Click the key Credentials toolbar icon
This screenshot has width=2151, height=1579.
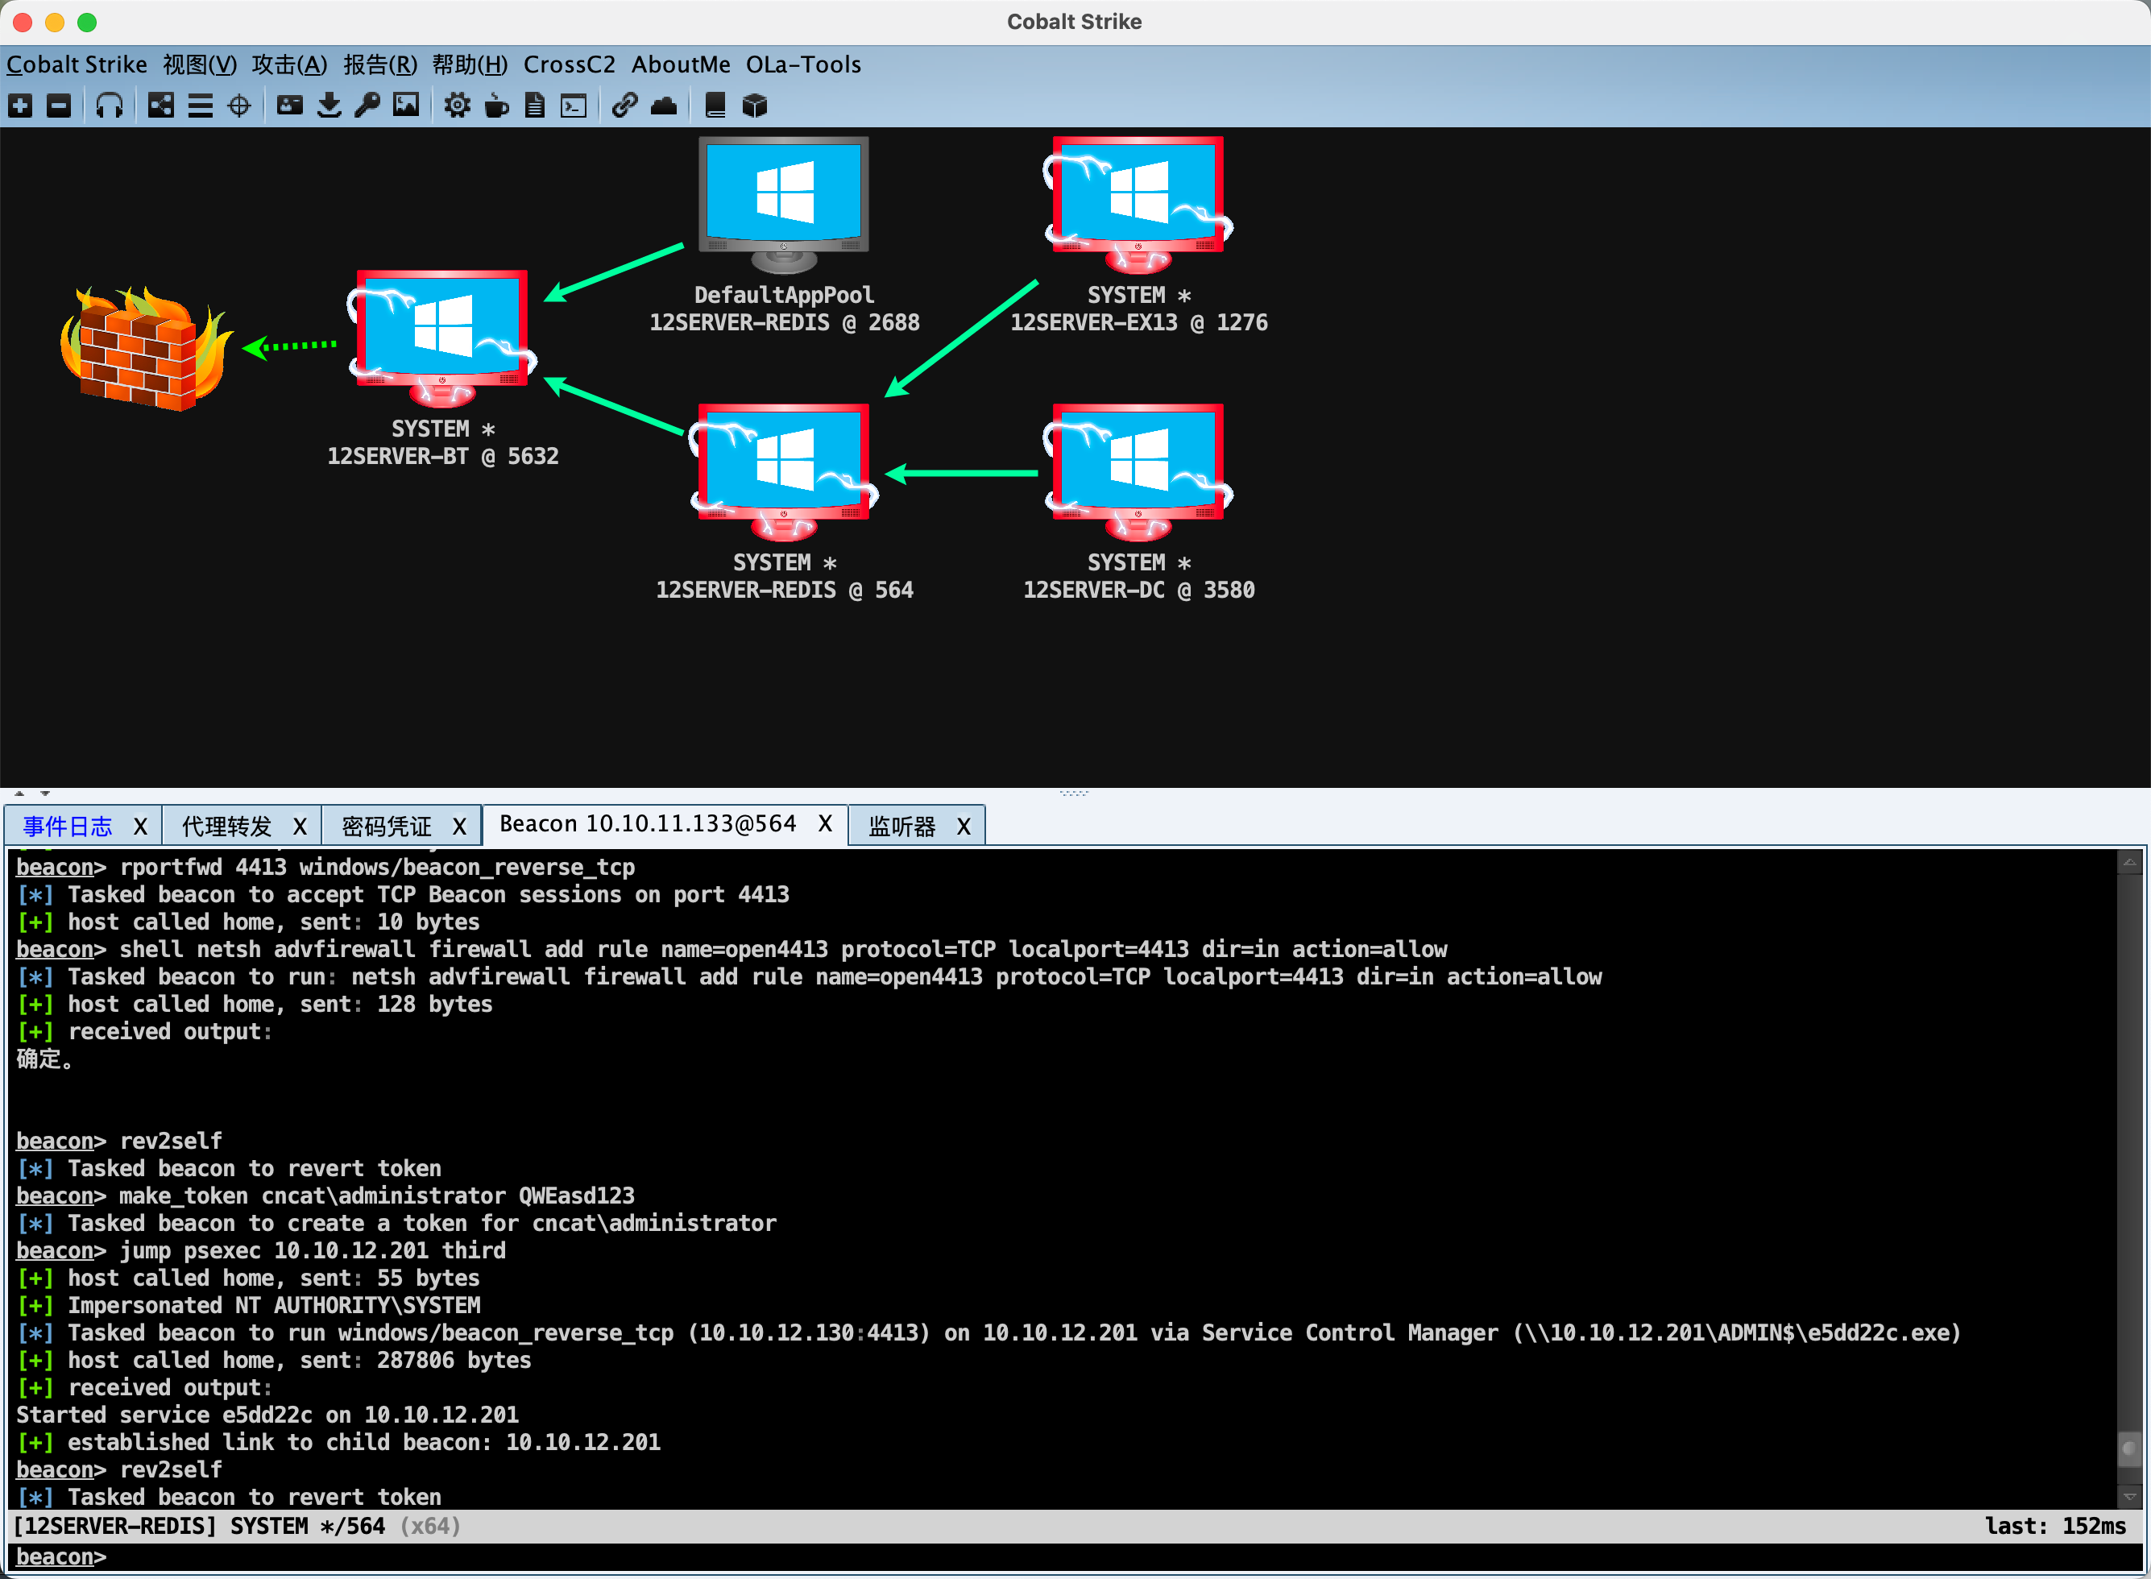click(x=367, y=106)
